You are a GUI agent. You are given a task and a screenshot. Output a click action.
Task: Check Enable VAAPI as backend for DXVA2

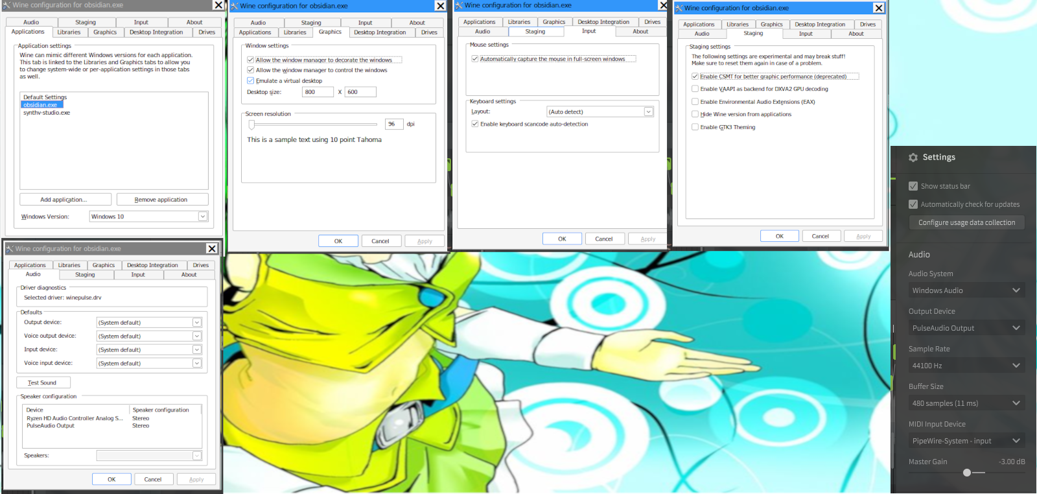coord(695,89)
